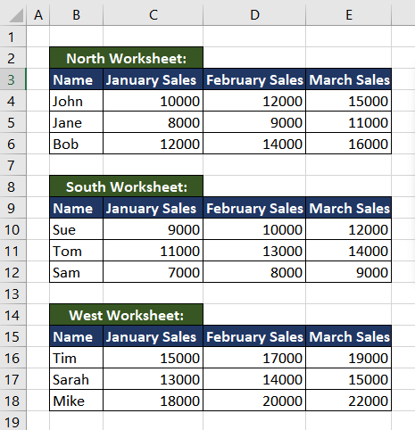Select January Sales header in row 15
This screenshot has height=430, width=415.
pyautogui.click(x=154, y=336)
